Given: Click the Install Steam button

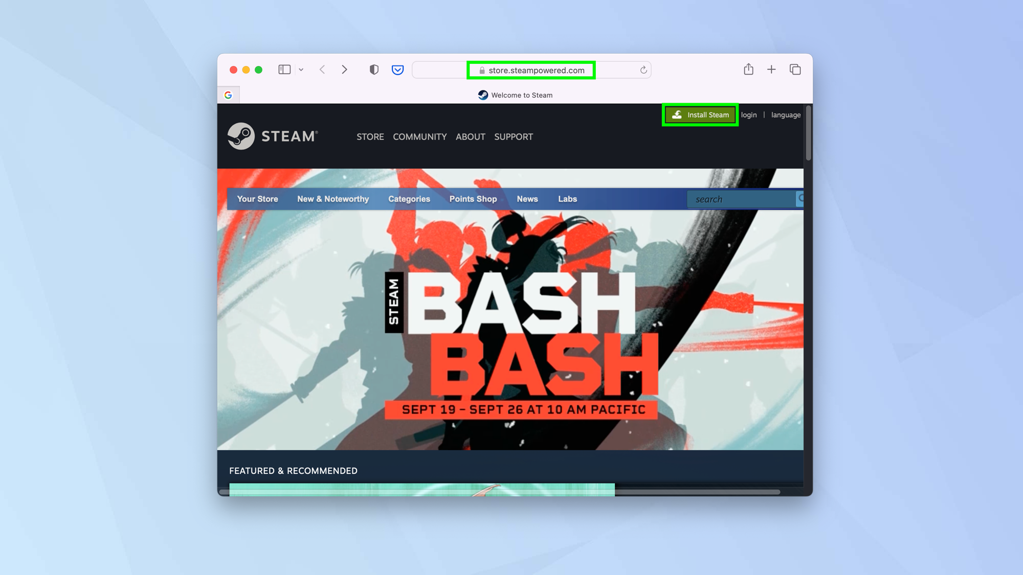Looking at the screenshot, I should coord(700,115).
